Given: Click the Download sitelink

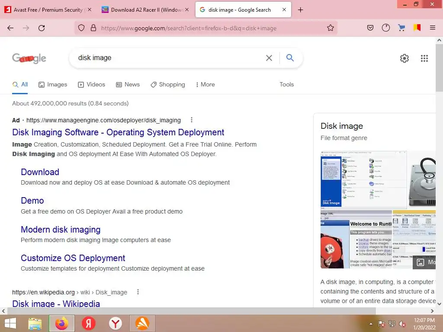Looking at the screenshot, I should tap(40, 172).
